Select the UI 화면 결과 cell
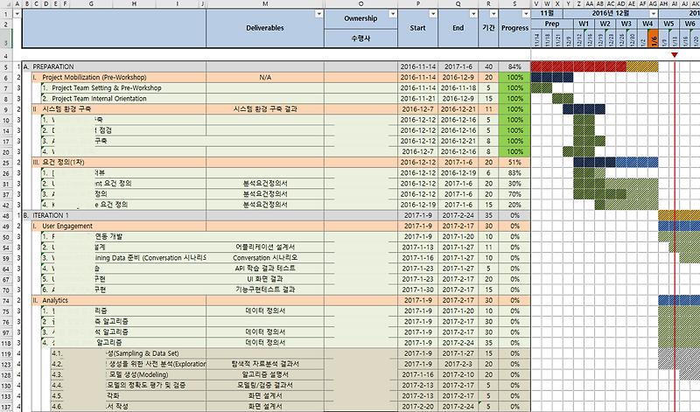700x412 pixels. pyautogui.click(x=265, y=279)
